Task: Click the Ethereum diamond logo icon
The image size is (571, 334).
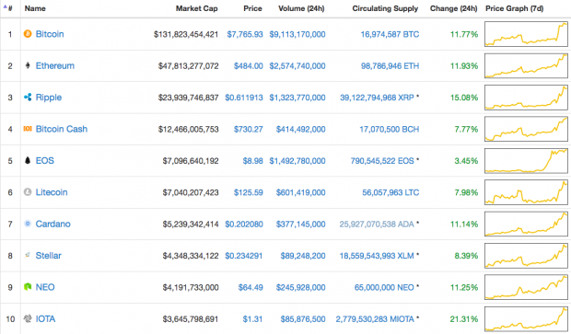Action: click(x=28, y=65)
